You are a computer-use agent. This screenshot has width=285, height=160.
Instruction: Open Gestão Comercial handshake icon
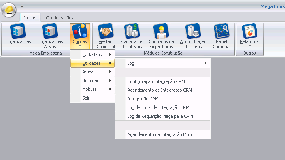106,36
